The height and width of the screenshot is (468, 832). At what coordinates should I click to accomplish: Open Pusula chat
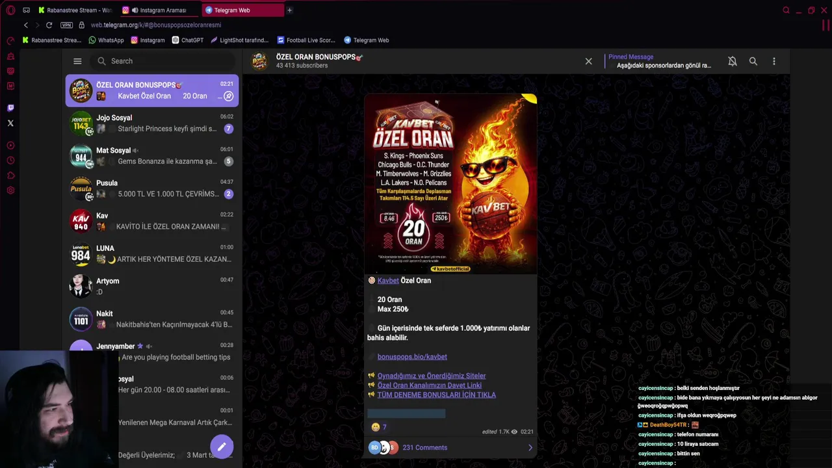[151, 188]
